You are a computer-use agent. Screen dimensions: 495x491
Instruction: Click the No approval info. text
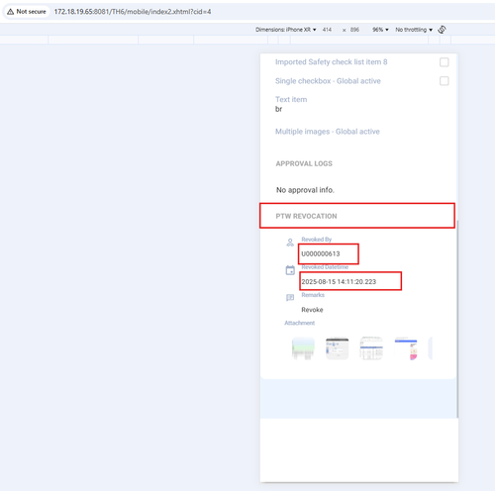pos(305,190)
